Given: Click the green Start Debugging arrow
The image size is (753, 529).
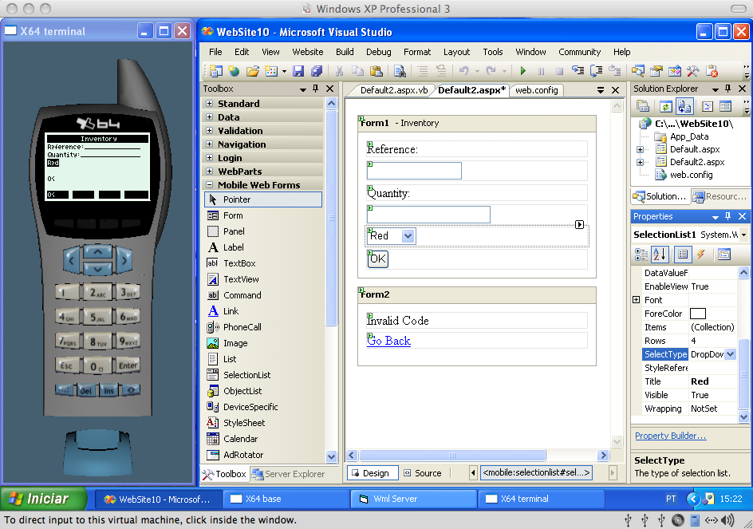Looking at the screenshot, I should [x=523, y=71].
